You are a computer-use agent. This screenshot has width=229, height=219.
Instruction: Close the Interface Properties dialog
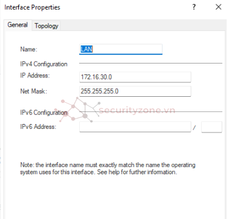click(x=218, y=7)
